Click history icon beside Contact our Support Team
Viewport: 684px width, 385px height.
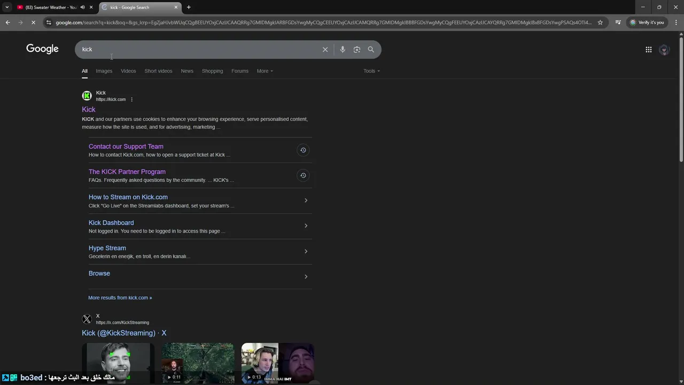[303, 150]
